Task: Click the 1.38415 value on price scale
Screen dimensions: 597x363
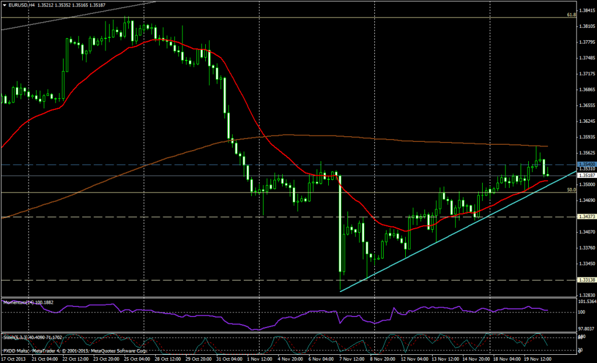Action: tap(585, 10)
